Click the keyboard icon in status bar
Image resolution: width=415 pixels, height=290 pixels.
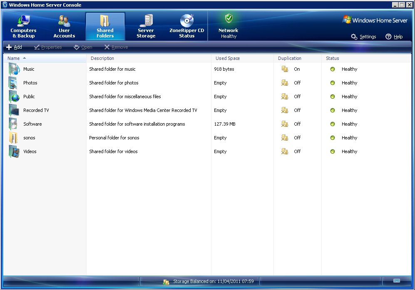[x=396, y=281]
